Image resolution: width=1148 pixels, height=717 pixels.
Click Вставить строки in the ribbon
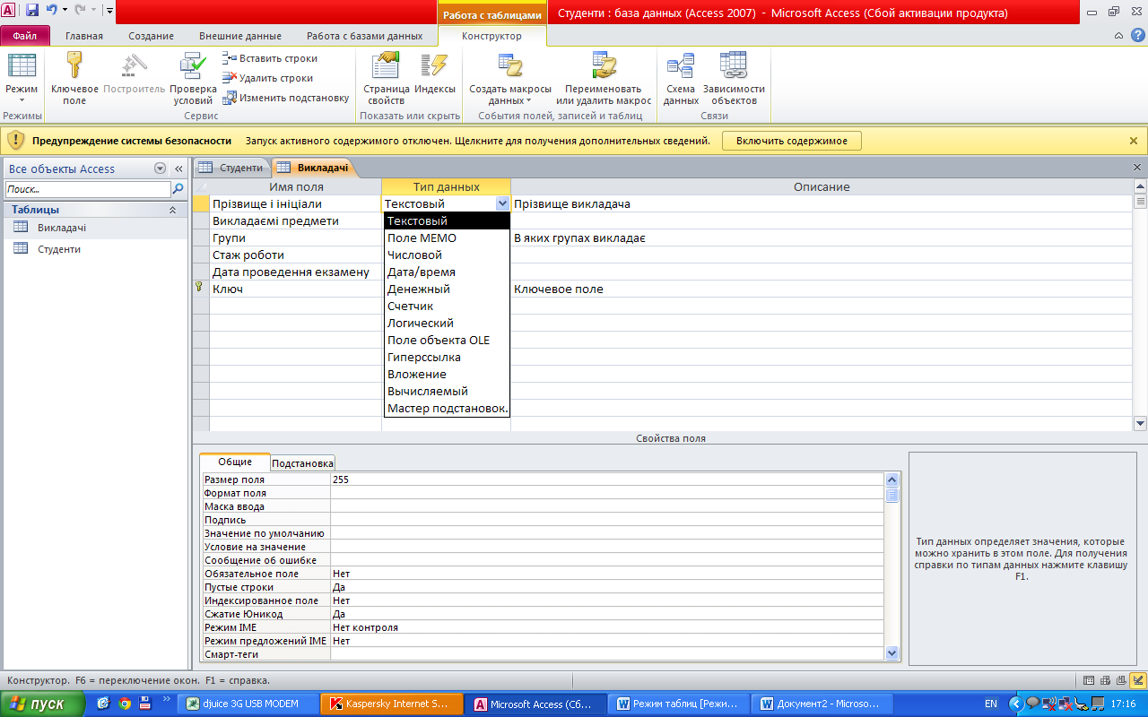[x=270, y=58]
